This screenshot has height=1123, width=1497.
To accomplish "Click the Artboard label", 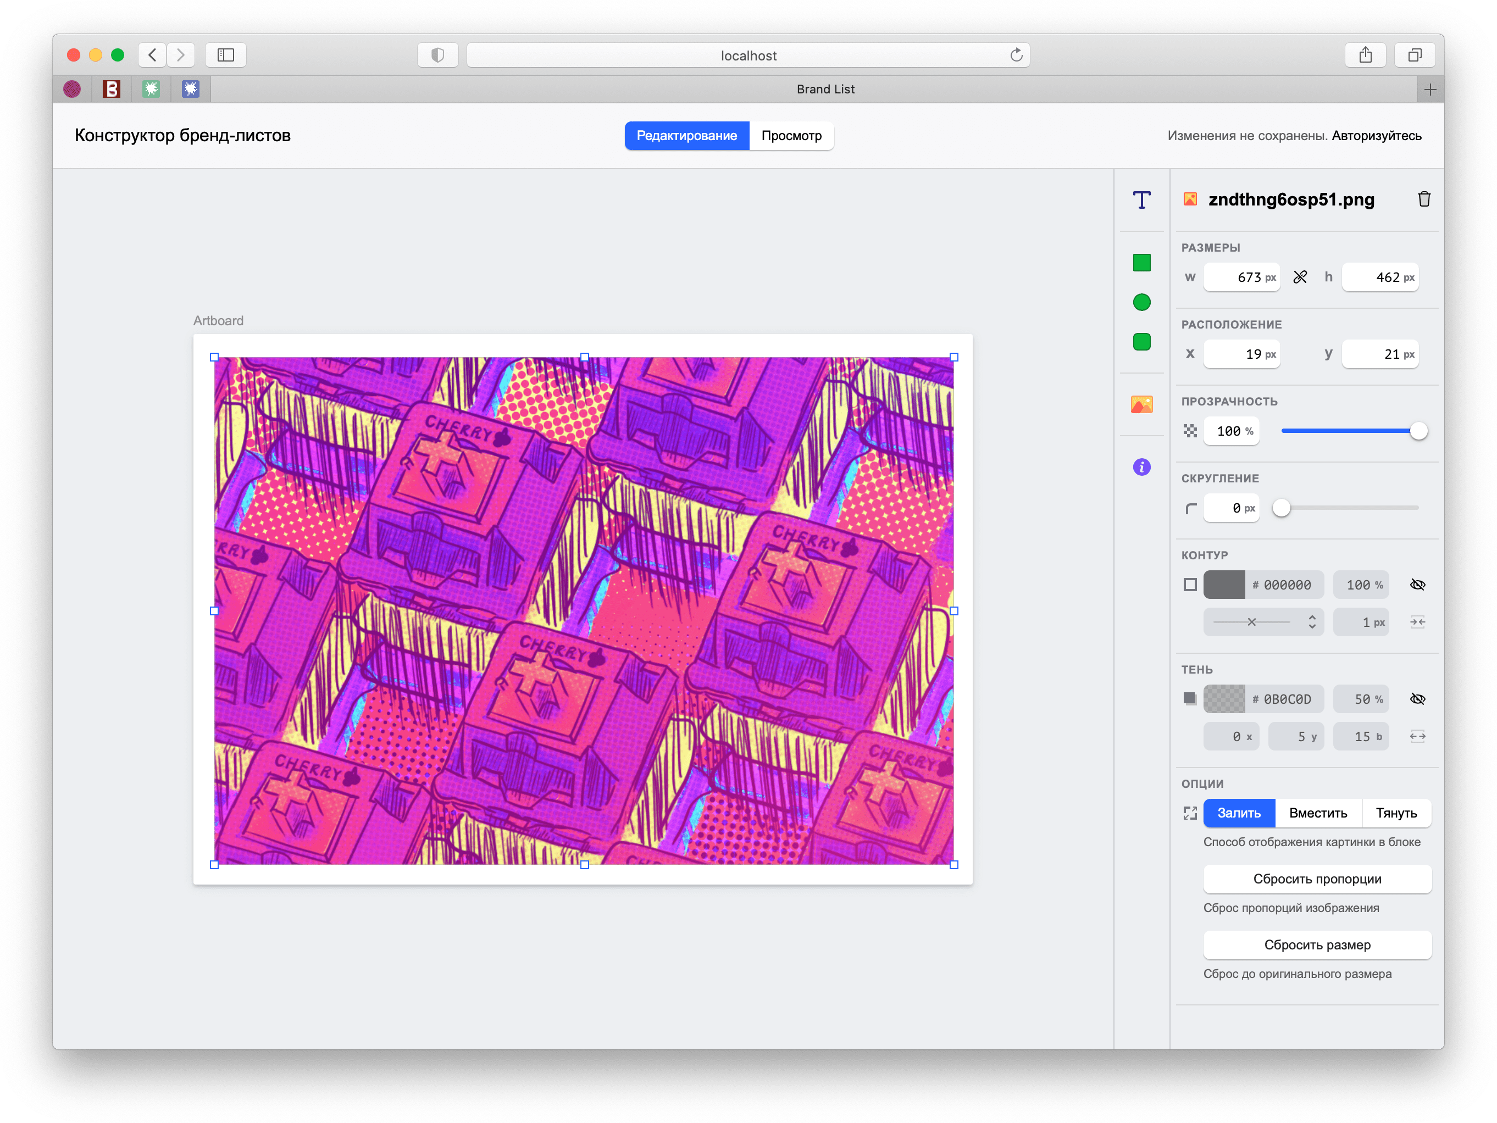I will 219,321.
